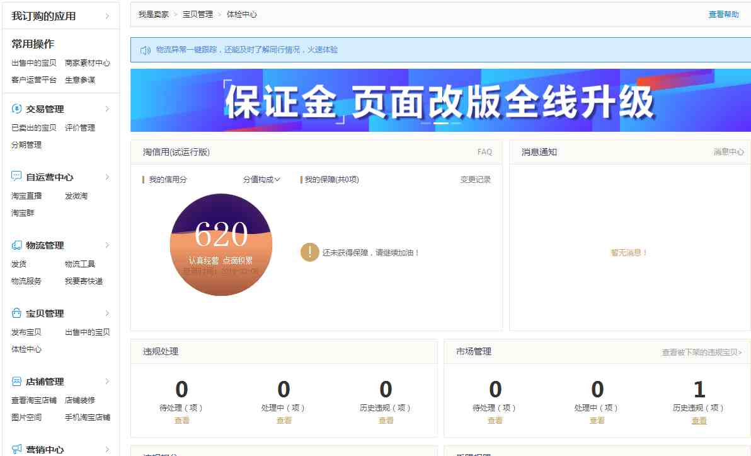The image size is (751, 456).
Task: Open 生意参谋 in the sidebar
Action: point(80,79)
